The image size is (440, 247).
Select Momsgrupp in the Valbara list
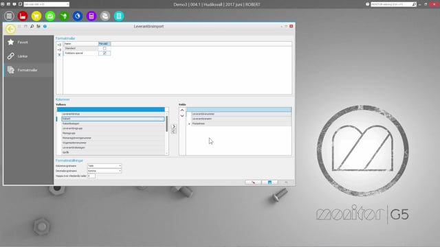coord(113,133)
